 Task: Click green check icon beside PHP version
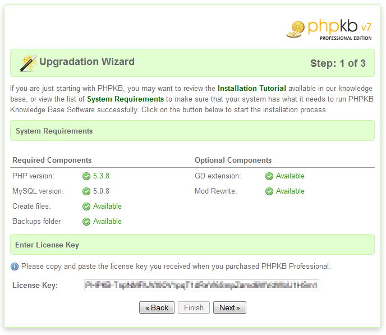click(86, 176)
